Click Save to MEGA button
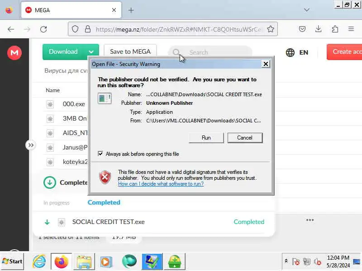The height and width of the screenshot is (271, 362). [x=130, y=51]
